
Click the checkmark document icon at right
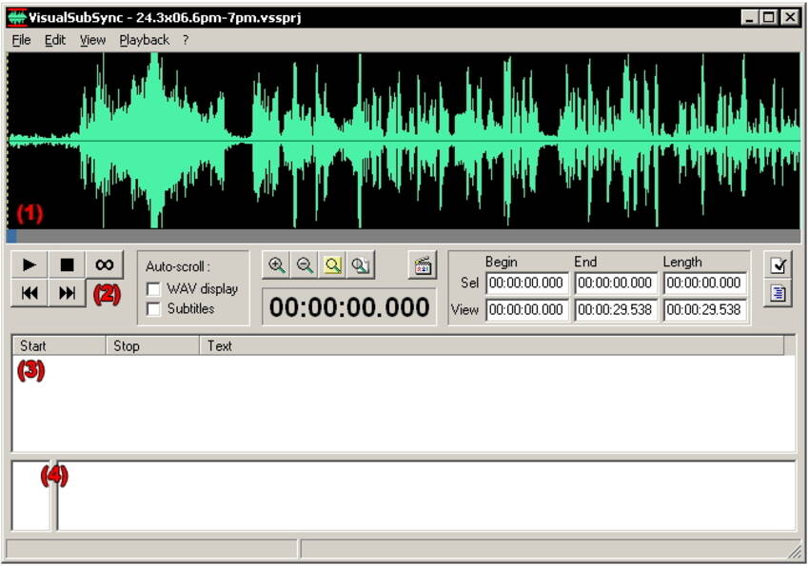(779, 266)
